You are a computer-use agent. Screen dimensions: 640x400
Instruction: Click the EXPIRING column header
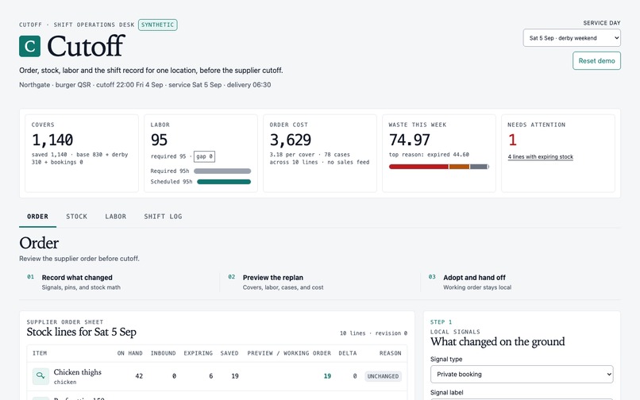coord(198,353)
